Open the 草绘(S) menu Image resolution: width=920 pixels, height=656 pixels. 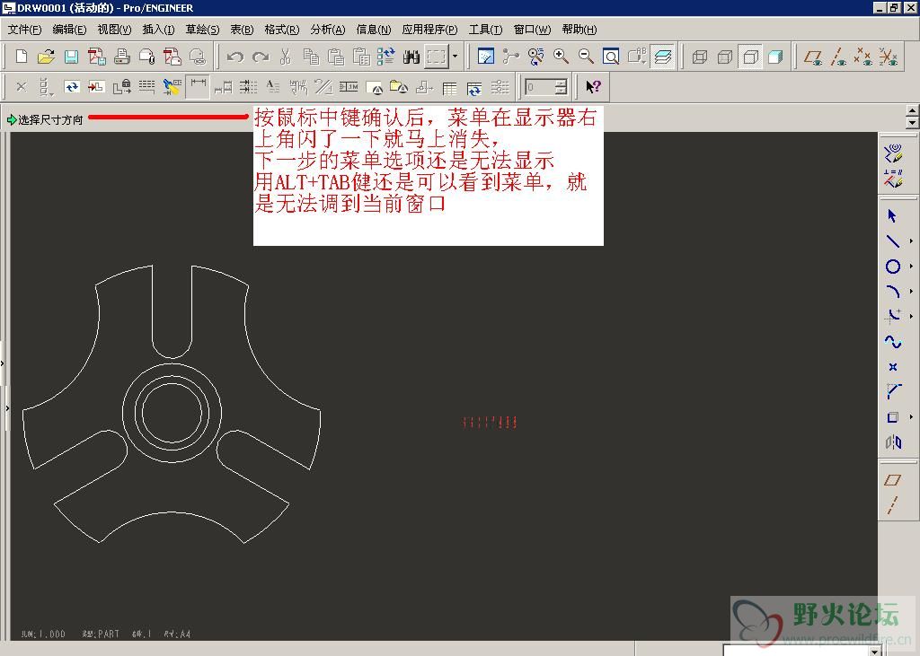coord(202,30)
